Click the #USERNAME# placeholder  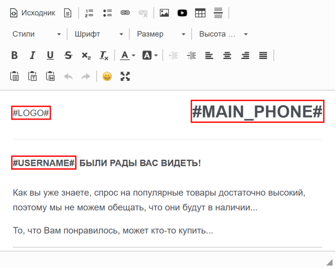44,163
